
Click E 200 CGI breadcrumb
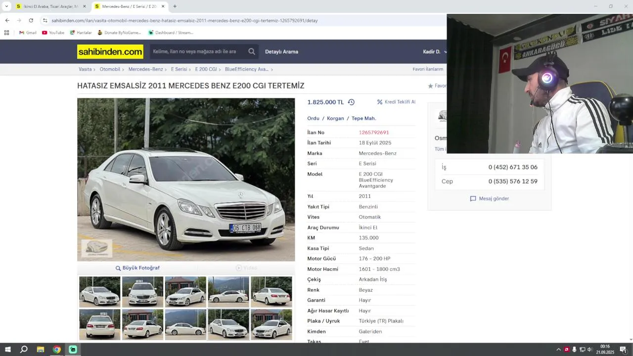pos(206,69)
